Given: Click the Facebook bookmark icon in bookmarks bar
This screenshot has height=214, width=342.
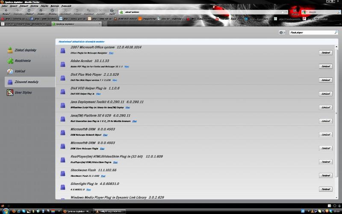Looking at the screenshot, I should (x=32, y=19).
